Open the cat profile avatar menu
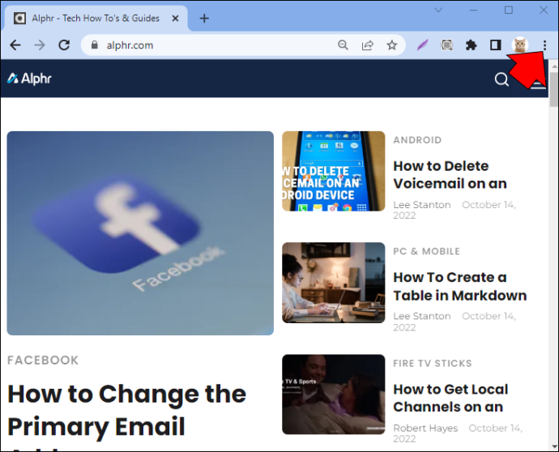 520,45
